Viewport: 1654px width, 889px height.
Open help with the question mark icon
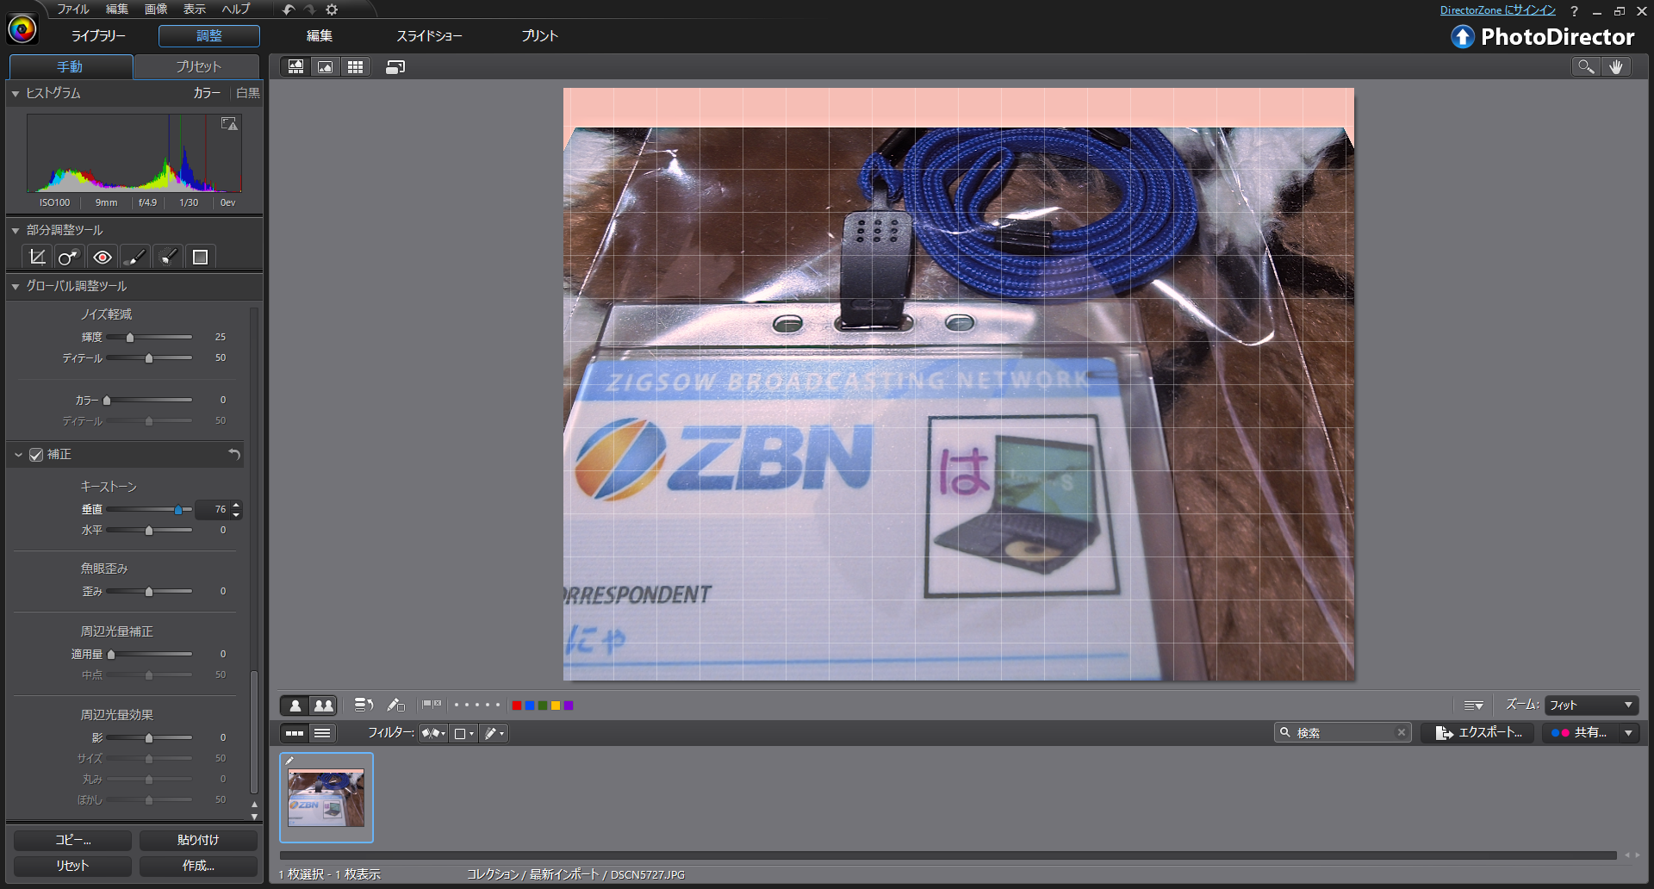(1574, 11)
